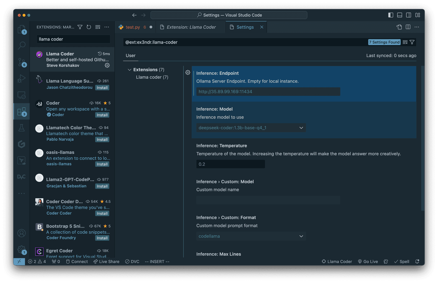Install Bootstrap 5 Snippets extension
The image size is (438, 283).
pos(102,238)
